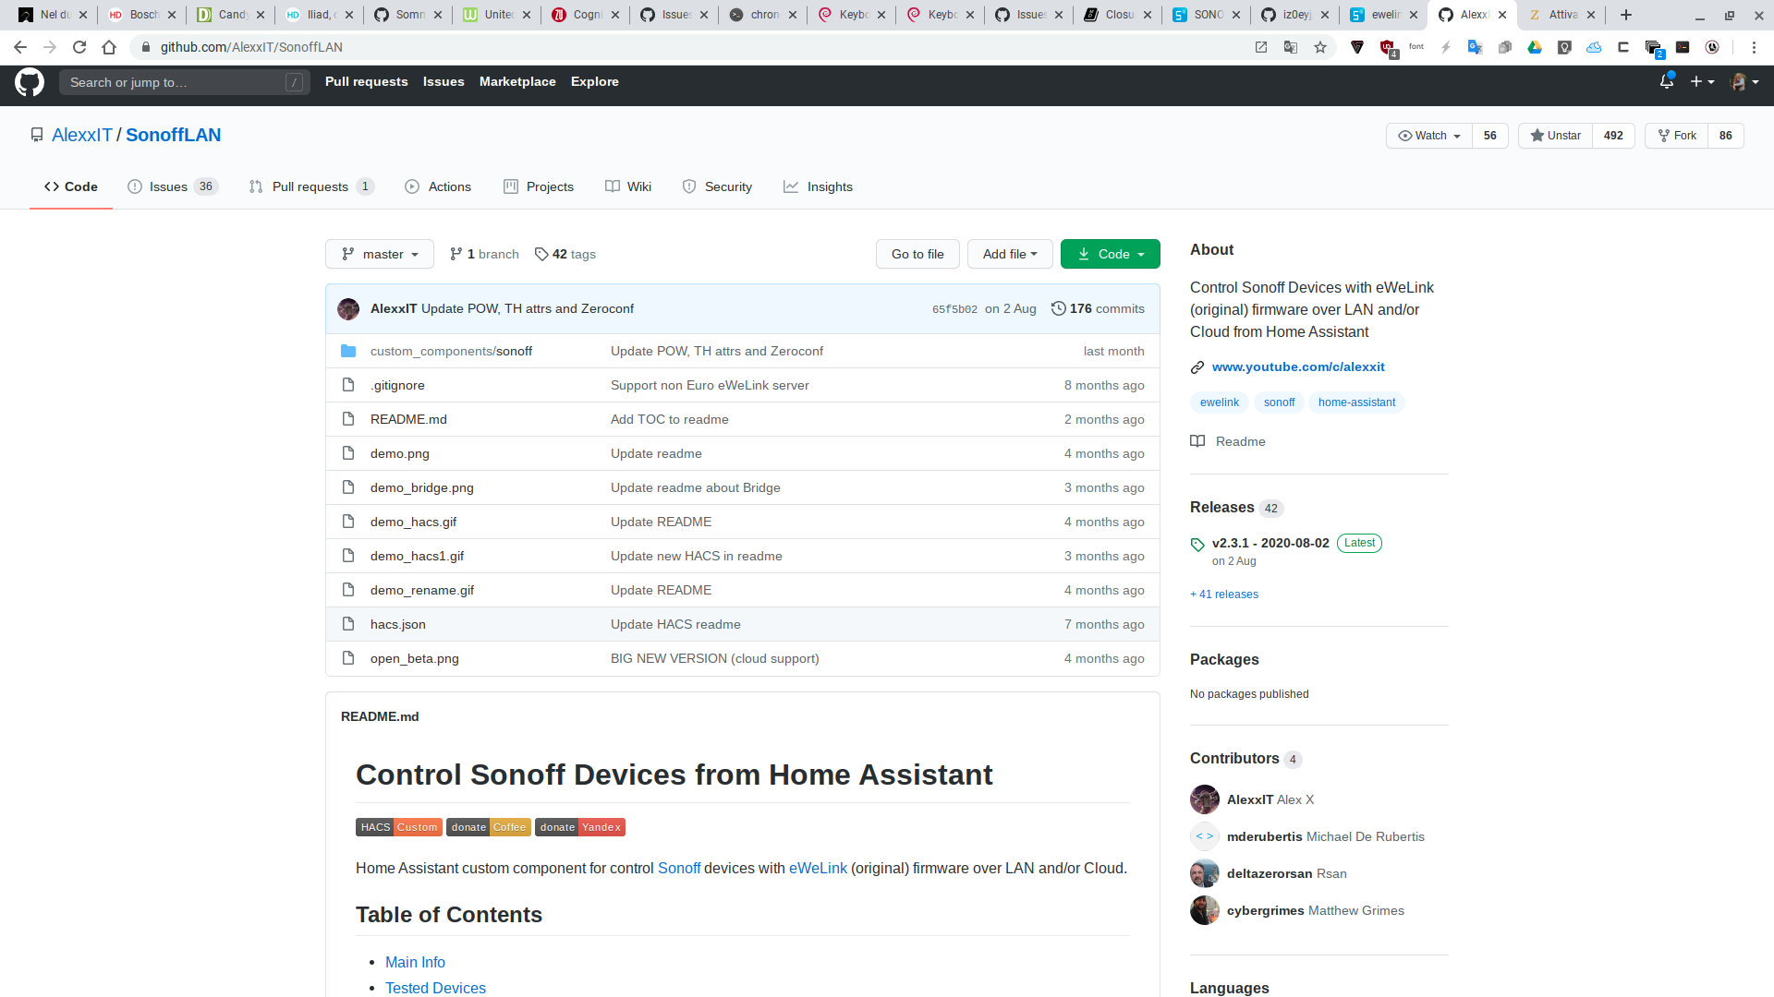View the 1 branch link
This screenshot has width=1774, height=997.
[484, 254]
